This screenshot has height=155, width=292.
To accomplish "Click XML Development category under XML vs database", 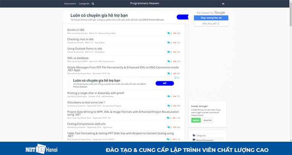I will [x=106, y=62].
